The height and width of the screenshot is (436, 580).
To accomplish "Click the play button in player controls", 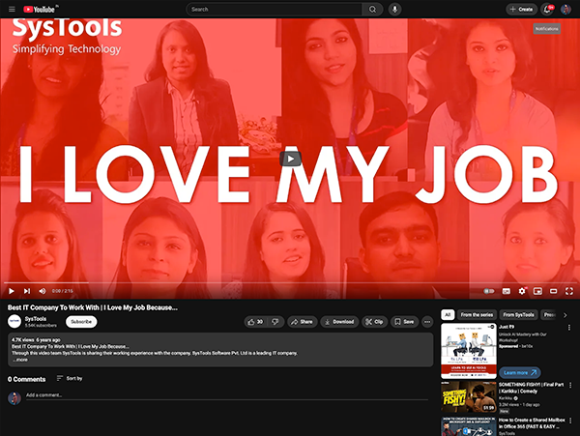I will (x=11, y=291).
